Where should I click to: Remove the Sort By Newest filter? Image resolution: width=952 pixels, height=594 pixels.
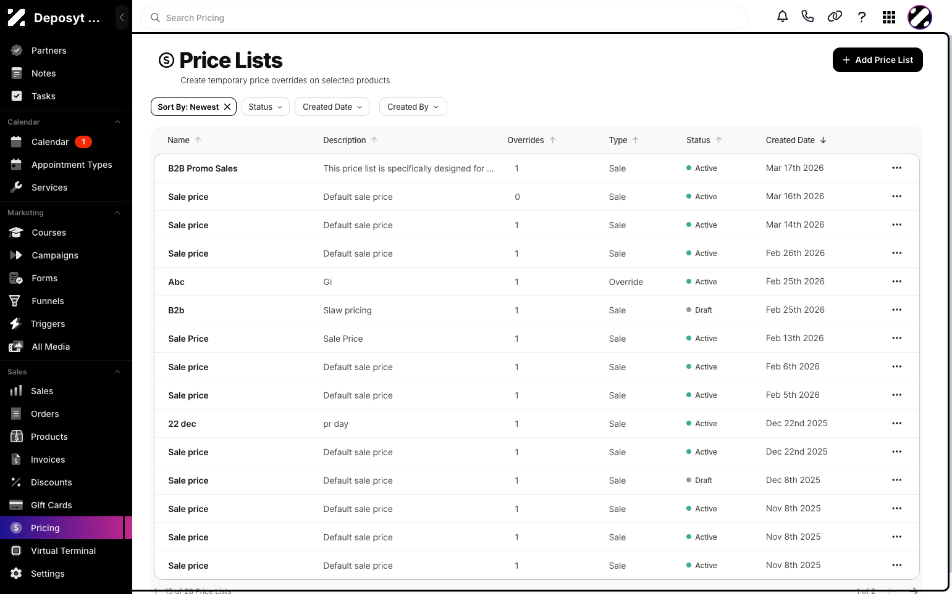pos(227,107)
